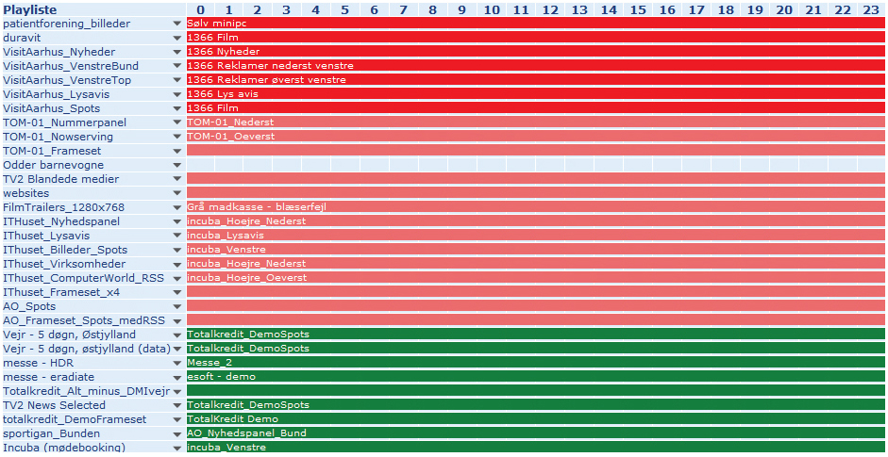Image resolution: width=888 pixels, height=457 pixels.
Task: Click the TotalKredit Demo schedule bar
Action: click(536, 419)
